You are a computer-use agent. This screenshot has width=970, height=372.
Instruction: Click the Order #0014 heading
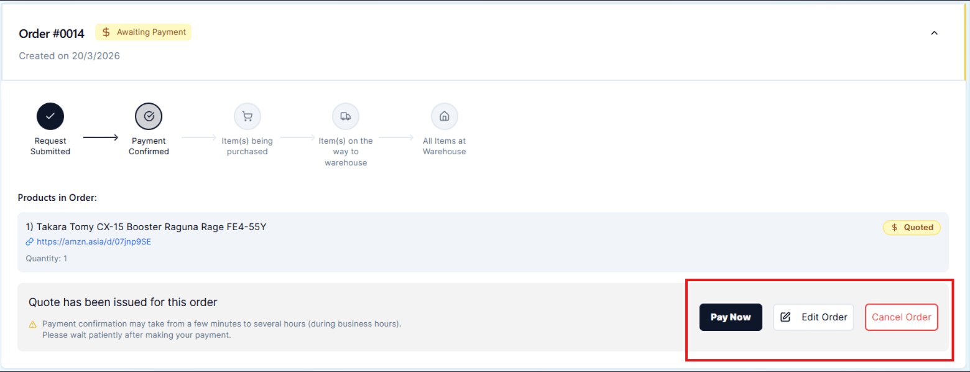click(52, 34)
